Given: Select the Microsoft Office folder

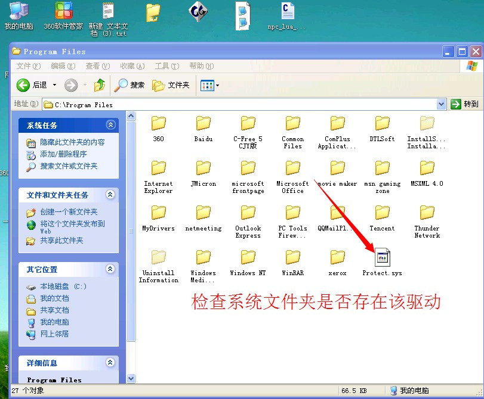Looking at the screenshot, I should pyautogui.click(x=292, y=168).
